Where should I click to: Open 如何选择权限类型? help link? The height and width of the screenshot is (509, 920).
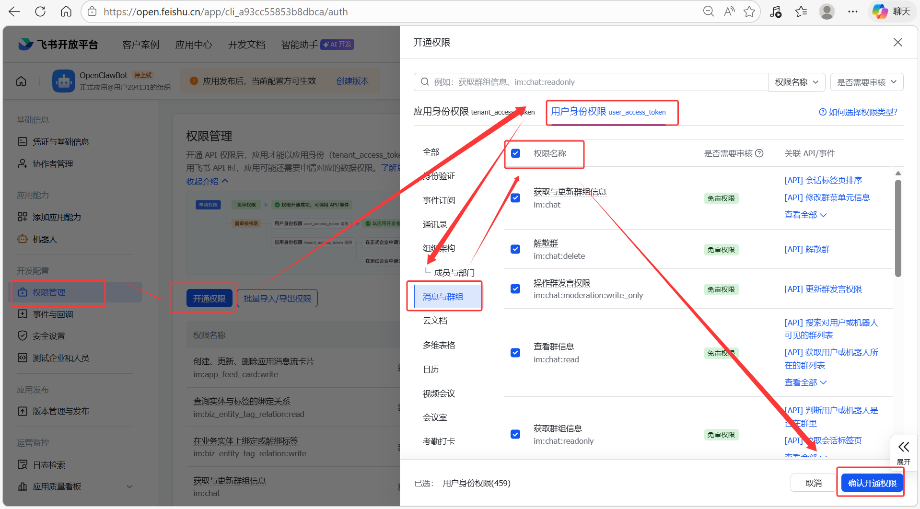click(x=858, y=112)
